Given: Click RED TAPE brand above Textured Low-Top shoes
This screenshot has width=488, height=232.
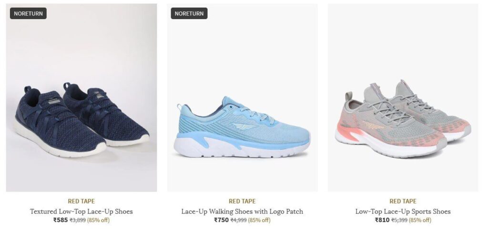Looking at the screenshot, I should [81, 201].
